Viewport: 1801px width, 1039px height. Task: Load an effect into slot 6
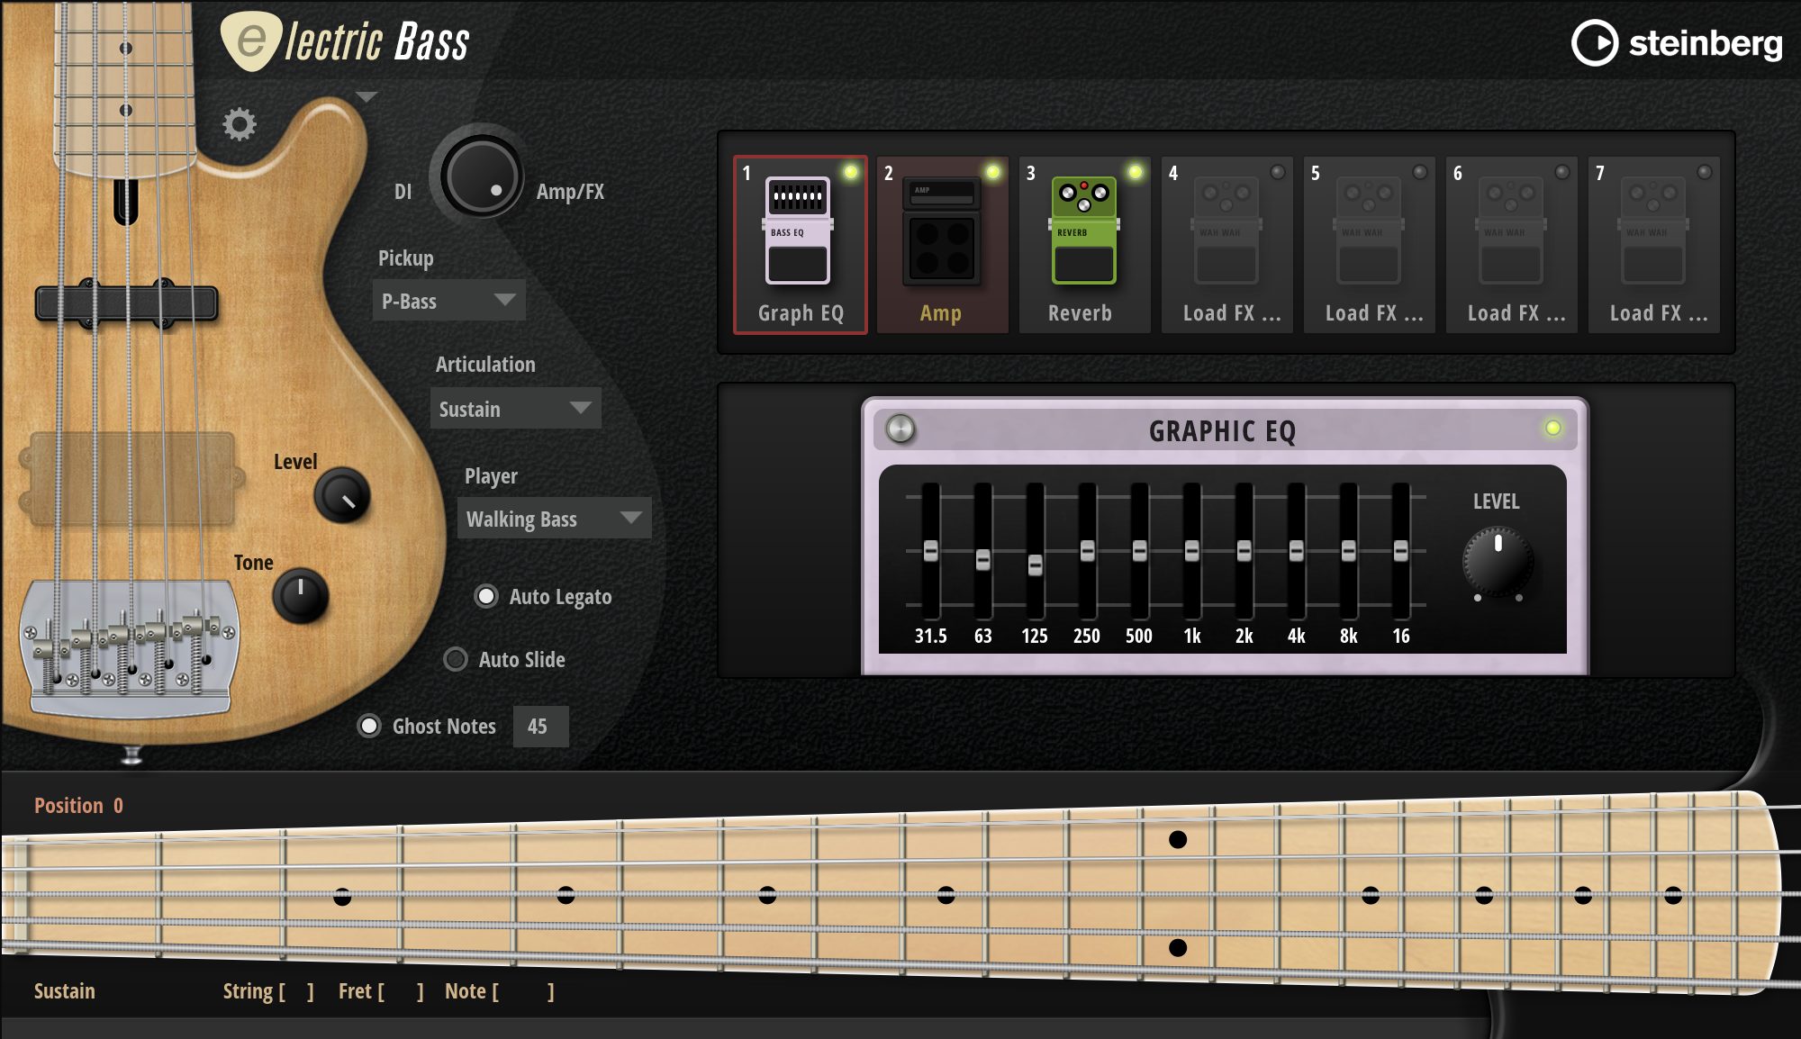click(x=1511, y=245)
